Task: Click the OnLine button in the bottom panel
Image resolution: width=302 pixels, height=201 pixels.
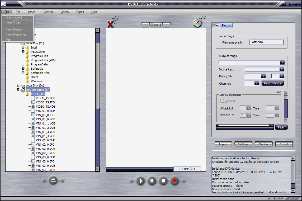Action: pos(263,144)
